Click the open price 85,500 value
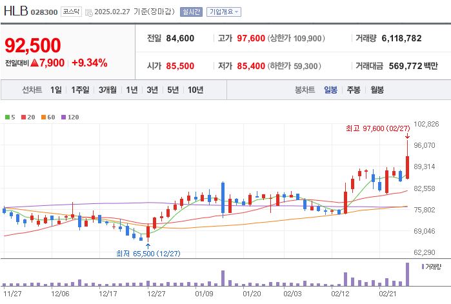Image resolution: width=451 pixels, height=304 pixels. tap(180, 66)
